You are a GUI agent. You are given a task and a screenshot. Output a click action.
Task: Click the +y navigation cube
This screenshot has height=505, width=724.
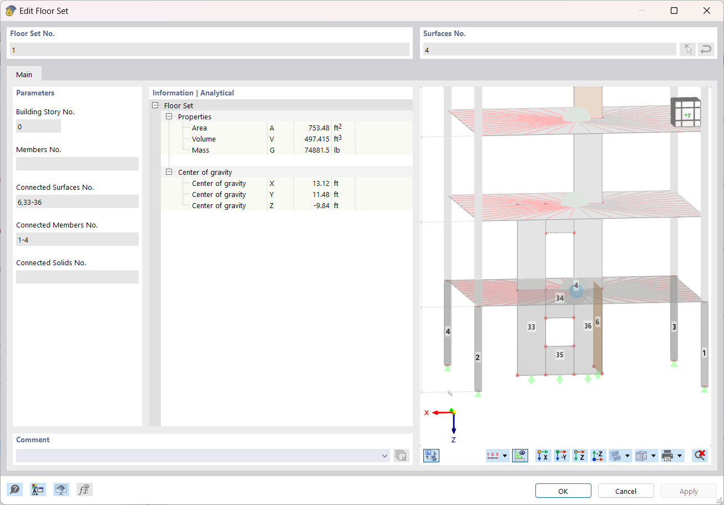[686, 113]
